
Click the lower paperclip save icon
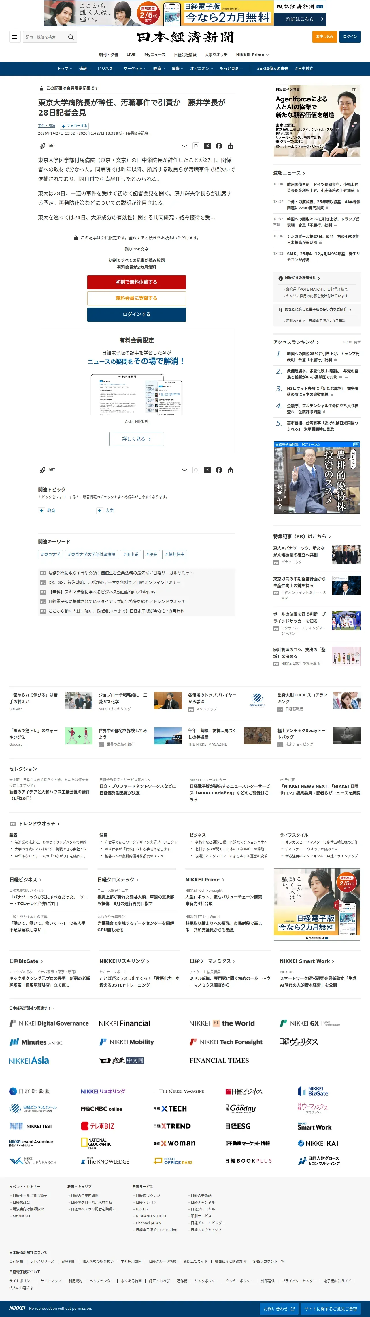coord(42,470)
